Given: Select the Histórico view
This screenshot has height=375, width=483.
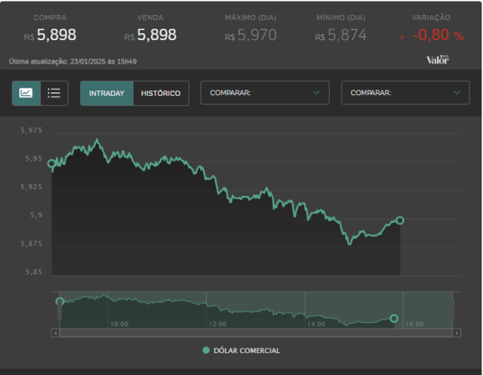Looking at the screenshot, I should (x=161, y=93).
